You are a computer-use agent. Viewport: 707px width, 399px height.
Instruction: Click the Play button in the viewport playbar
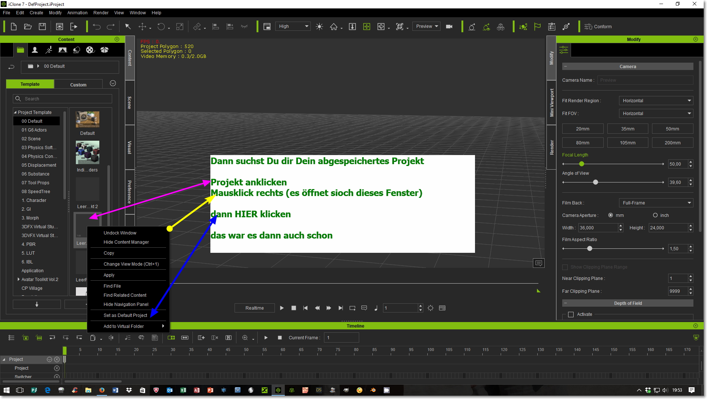(281, 308)
